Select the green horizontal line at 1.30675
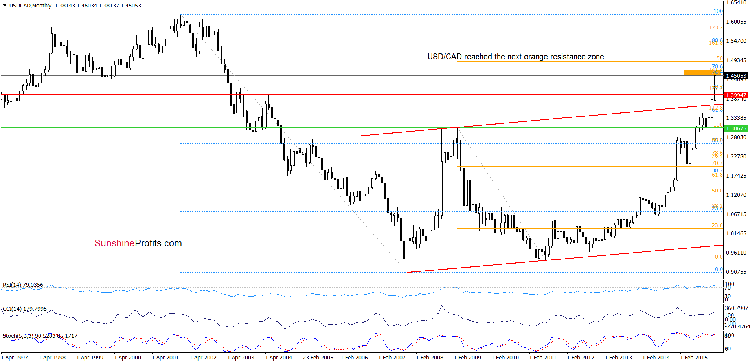750x363 pixels. pos(362,127)
